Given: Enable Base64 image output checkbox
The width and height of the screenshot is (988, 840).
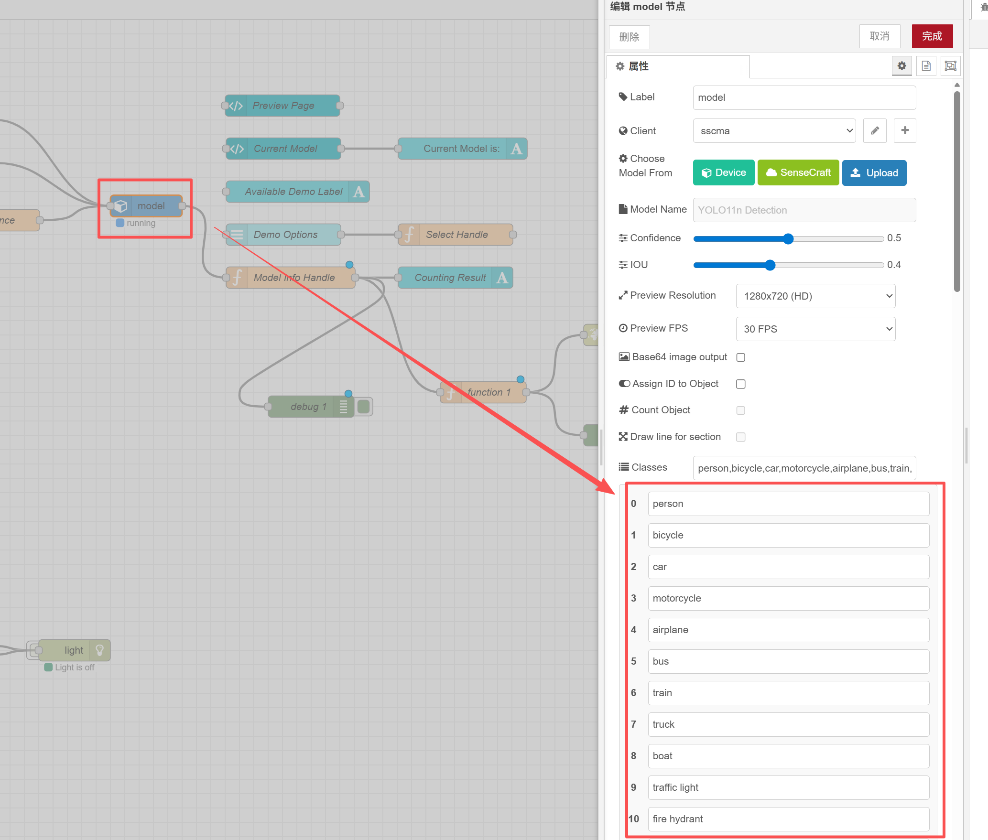Looking at the screenshot, I should 740,357.
